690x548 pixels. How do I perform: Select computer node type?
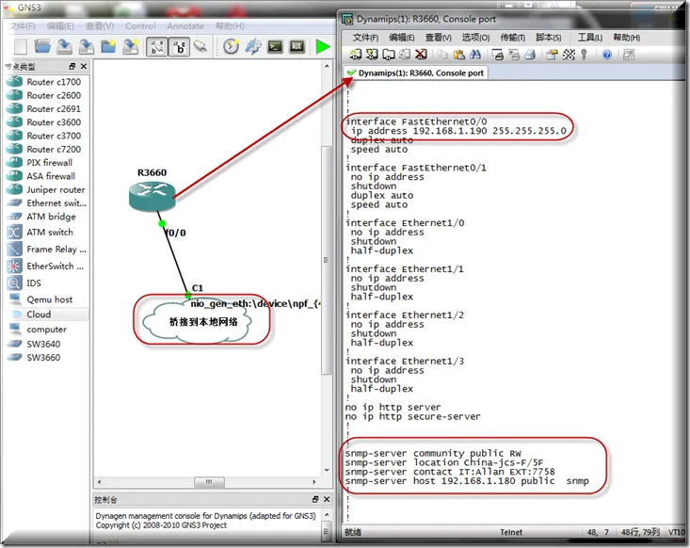point(47,330)
